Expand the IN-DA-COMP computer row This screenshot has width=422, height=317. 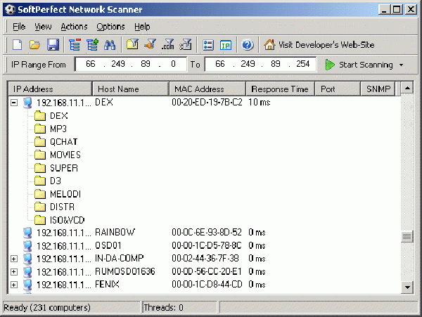coord(13,259)
